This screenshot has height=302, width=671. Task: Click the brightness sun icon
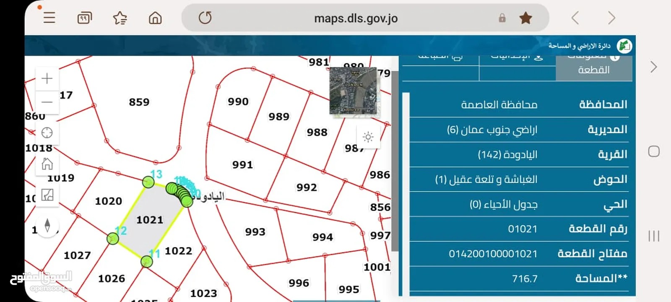point(368,137)
